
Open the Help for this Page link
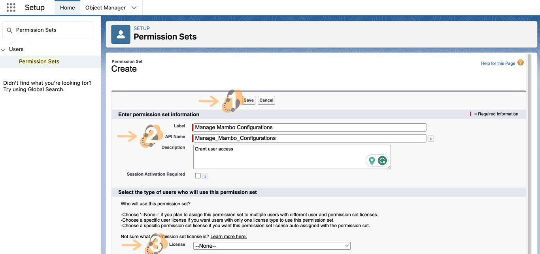coord(498,63)
